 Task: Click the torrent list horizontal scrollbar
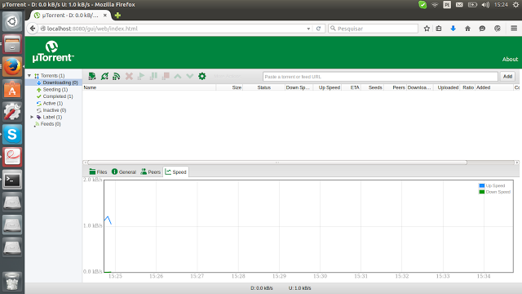277,163
